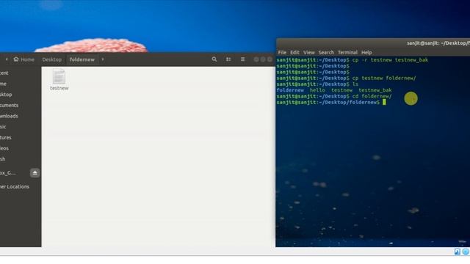The height and width of the screenshot is (264, 470).
Task: Click the terminal cursor at foldernew prompt
Action: pyautogui.click(x=384, y=102)
